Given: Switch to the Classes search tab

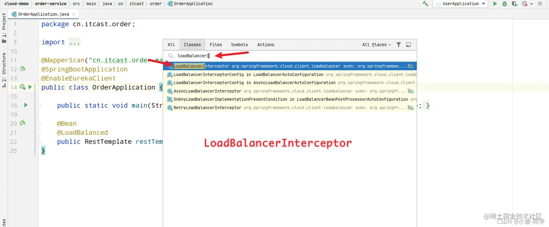Looking at the screenshot, I should pos(192,45).
